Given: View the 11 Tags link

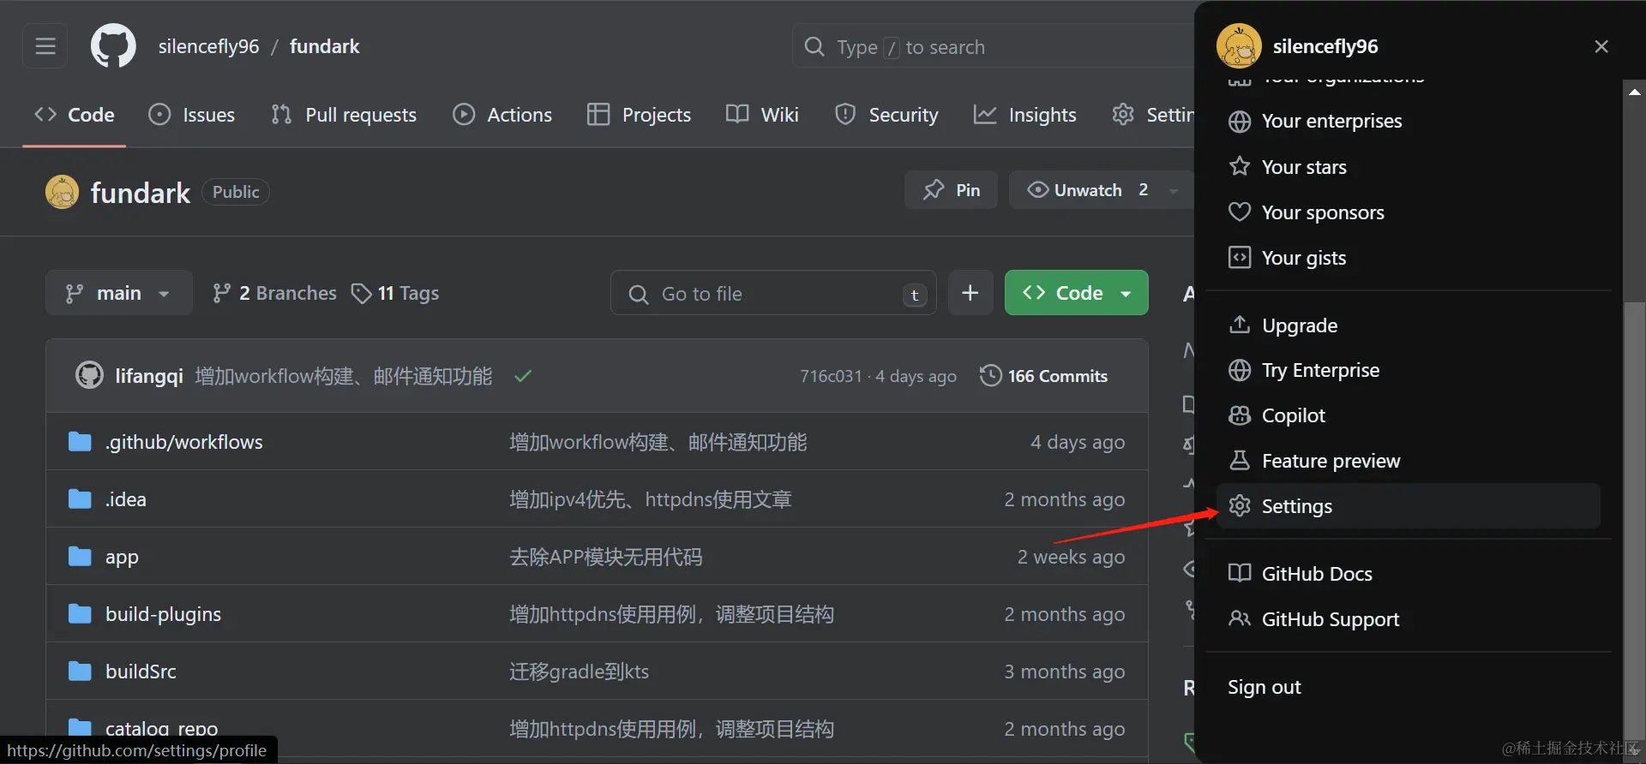Looking at the screenshot, I should click(x=395, y=293).
